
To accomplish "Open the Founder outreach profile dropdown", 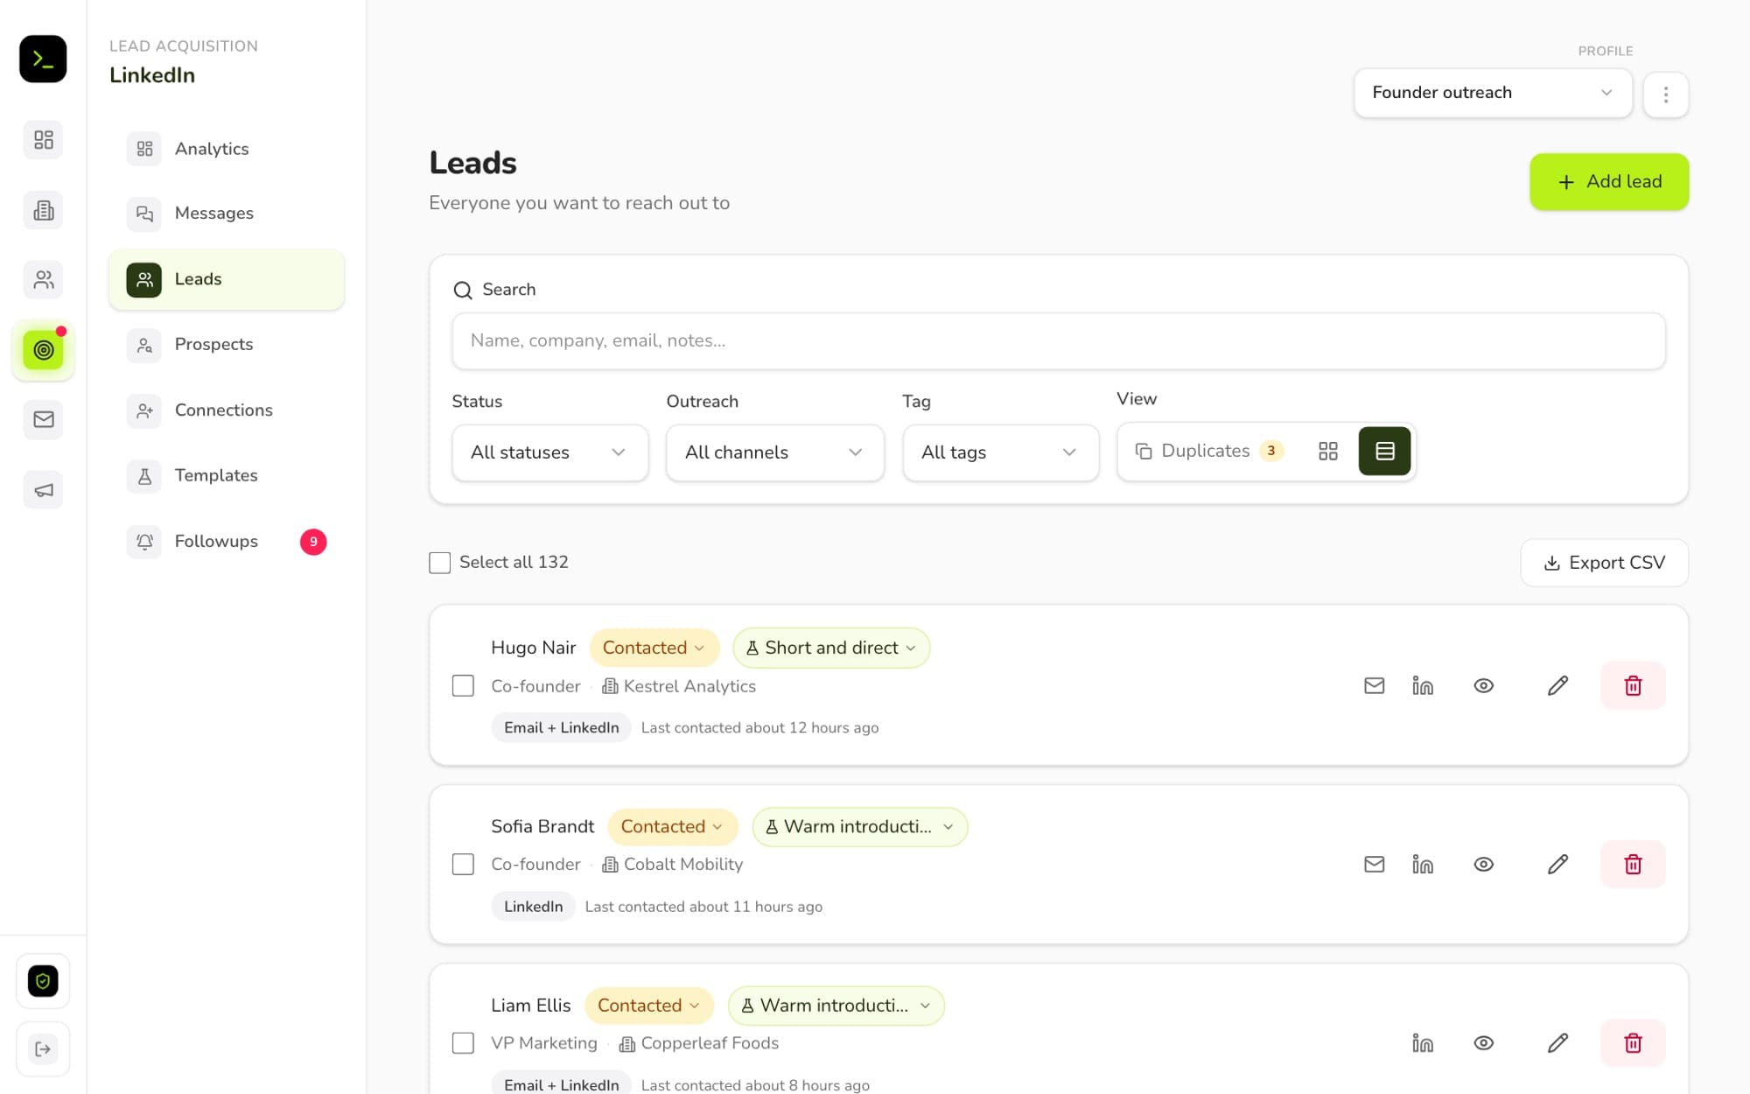I will click(1493, 93).
